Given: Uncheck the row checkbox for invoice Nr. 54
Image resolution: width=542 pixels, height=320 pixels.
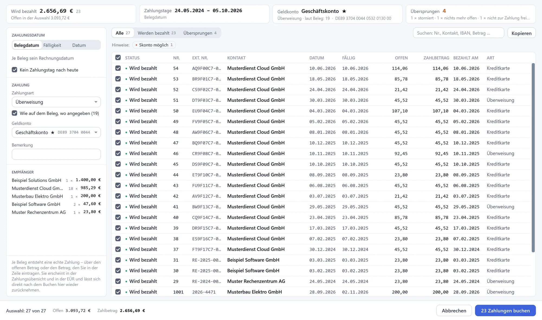Looking at the screenshot, I should click(118, 68).
